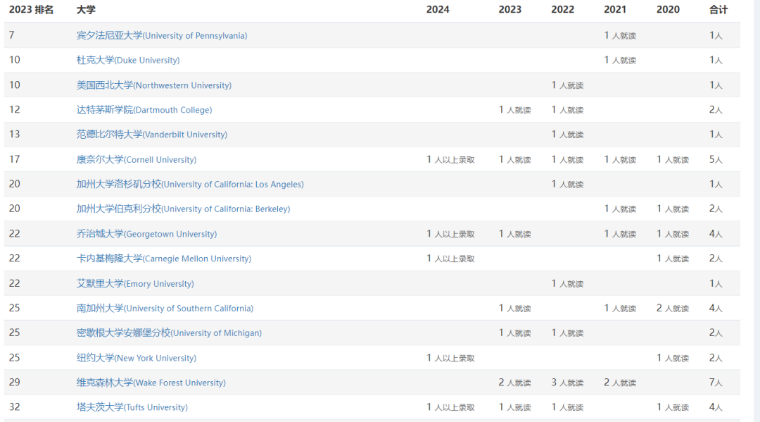Select rank '29' in the Wake Forest row
This screenshot has height=422, width=760.
15,383
